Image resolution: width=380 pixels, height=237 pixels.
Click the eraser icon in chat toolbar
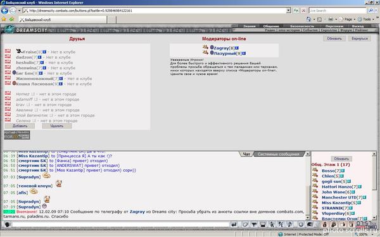coord(245,224)
